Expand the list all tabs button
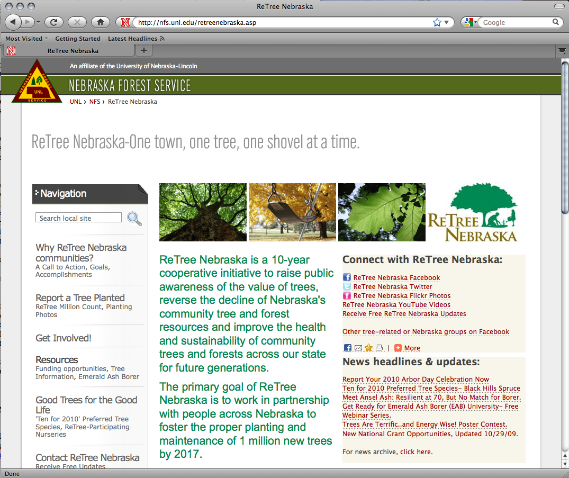Image resolution: width=569 pixels, height=478 pixels. click(x=562, y=51)
